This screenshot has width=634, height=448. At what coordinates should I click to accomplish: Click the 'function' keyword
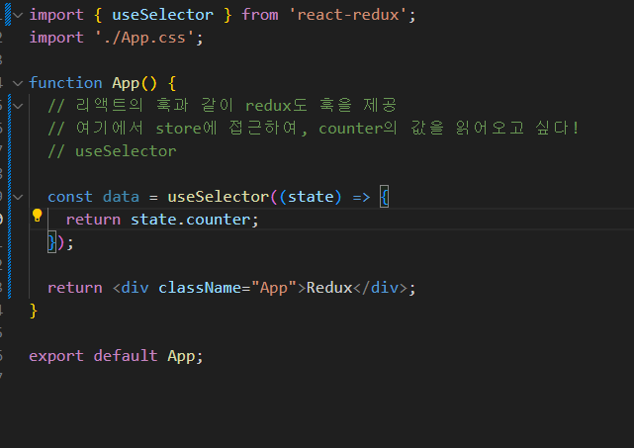tap(65, 83)
